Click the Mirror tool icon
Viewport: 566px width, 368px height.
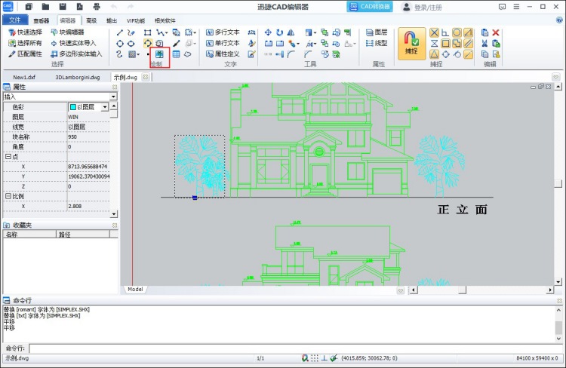pos(291,33)
